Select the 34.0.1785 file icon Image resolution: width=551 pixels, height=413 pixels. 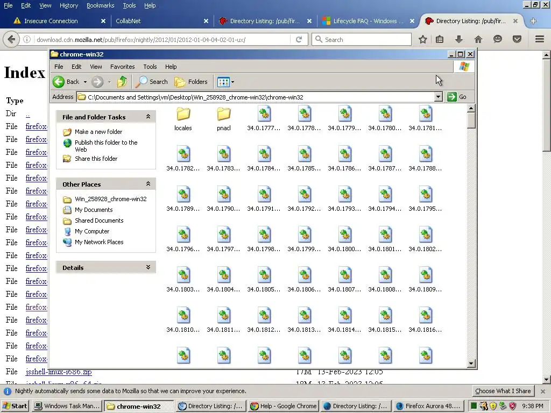click(305, 154)
